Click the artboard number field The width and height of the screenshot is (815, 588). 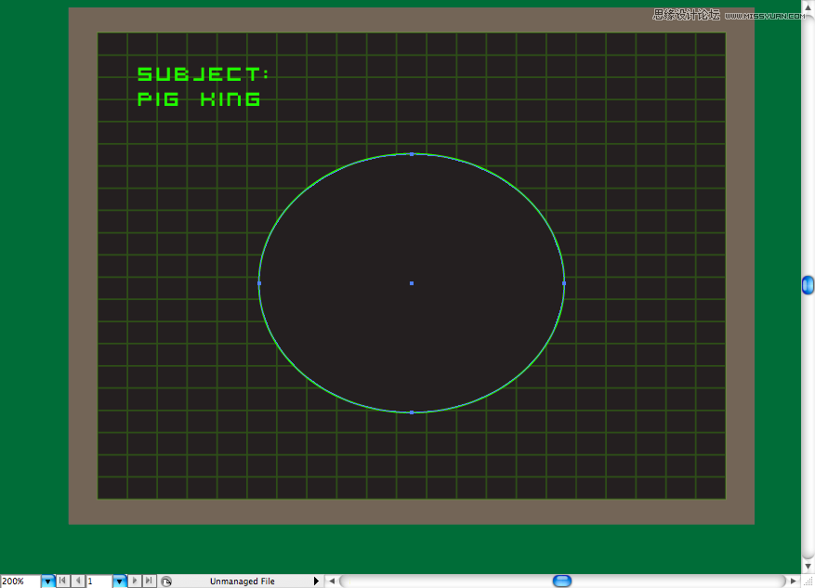pos(99,581)
